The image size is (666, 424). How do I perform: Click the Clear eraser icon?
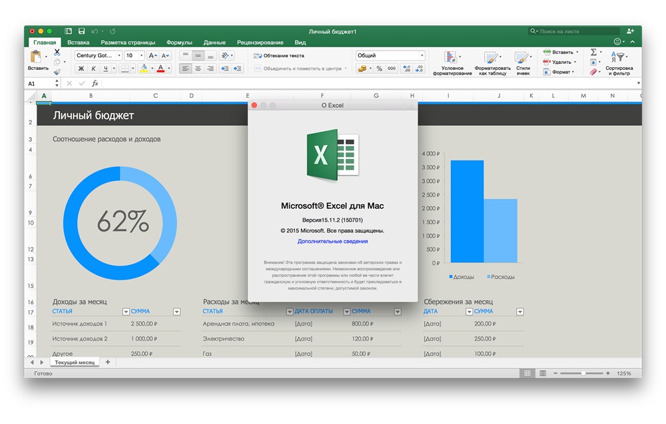point(593,72)
